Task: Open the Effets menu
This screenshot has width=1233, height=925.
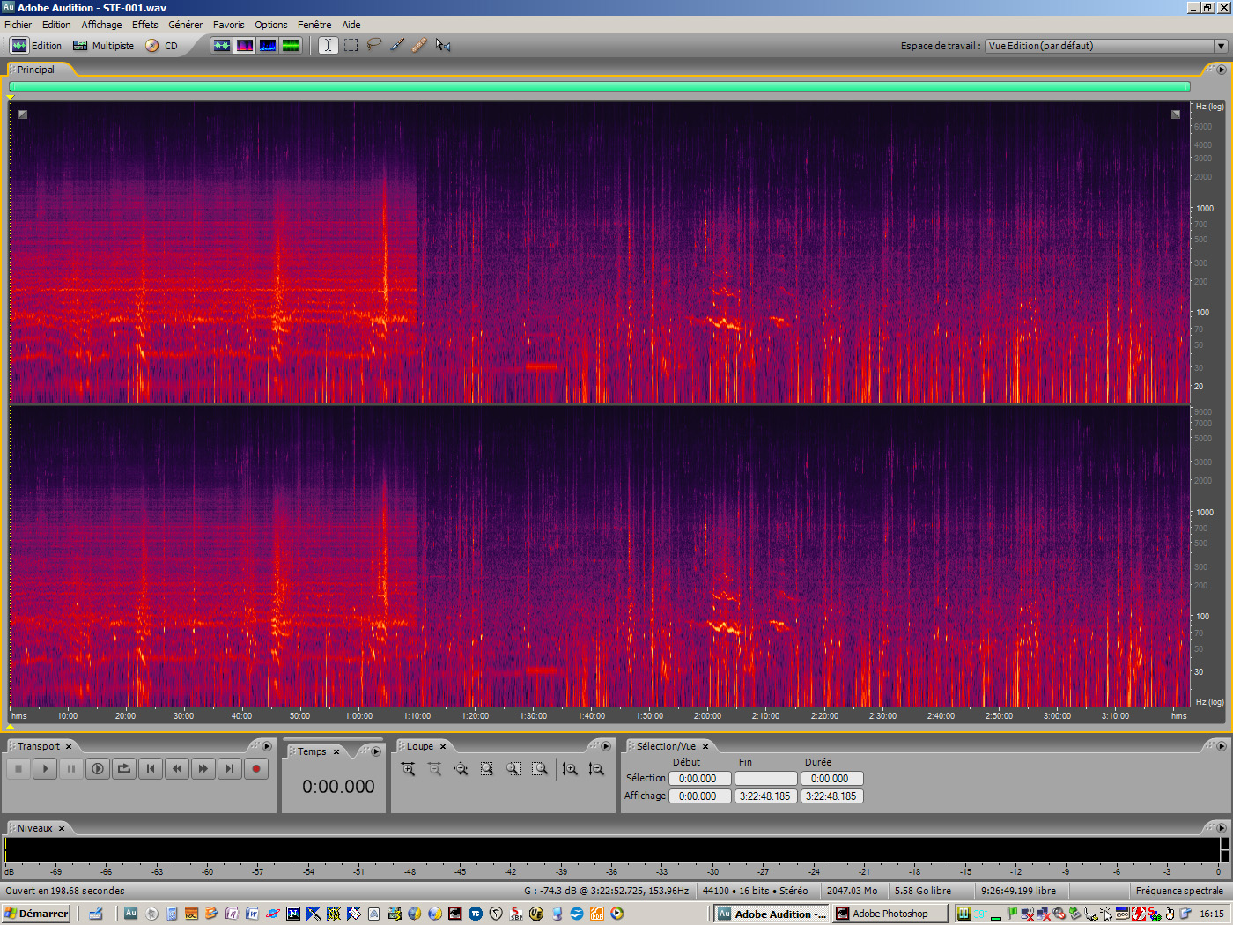Action: click(x=144, y=25)
